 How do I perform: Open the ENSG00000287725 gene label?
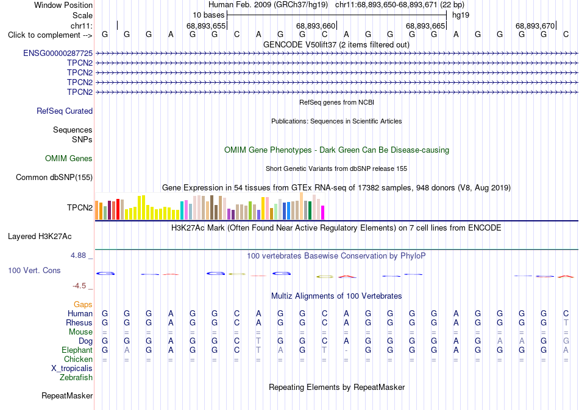click(58, 53)
